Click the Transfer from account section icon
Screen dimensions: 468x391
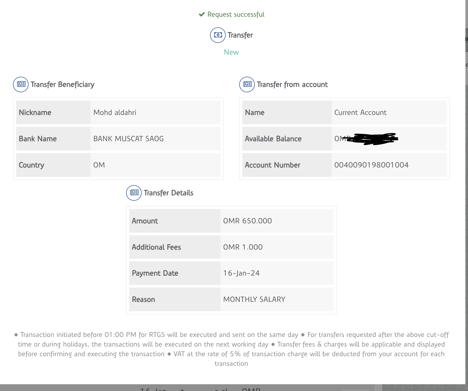coord(247,84)
